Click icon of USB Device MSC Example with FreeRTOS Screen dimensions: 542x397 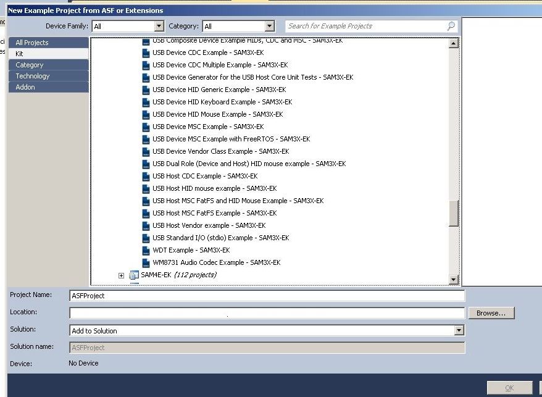point(146,140)
